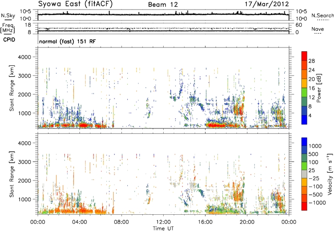Click the 'Nave' legend label
Viewport: 334px width, 231px height.
click(317, 29)
